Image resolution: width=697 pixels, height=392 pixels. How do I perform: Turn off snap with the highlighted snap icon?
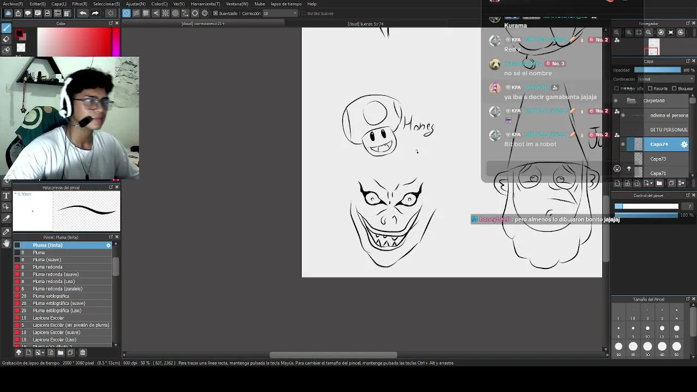126,13
